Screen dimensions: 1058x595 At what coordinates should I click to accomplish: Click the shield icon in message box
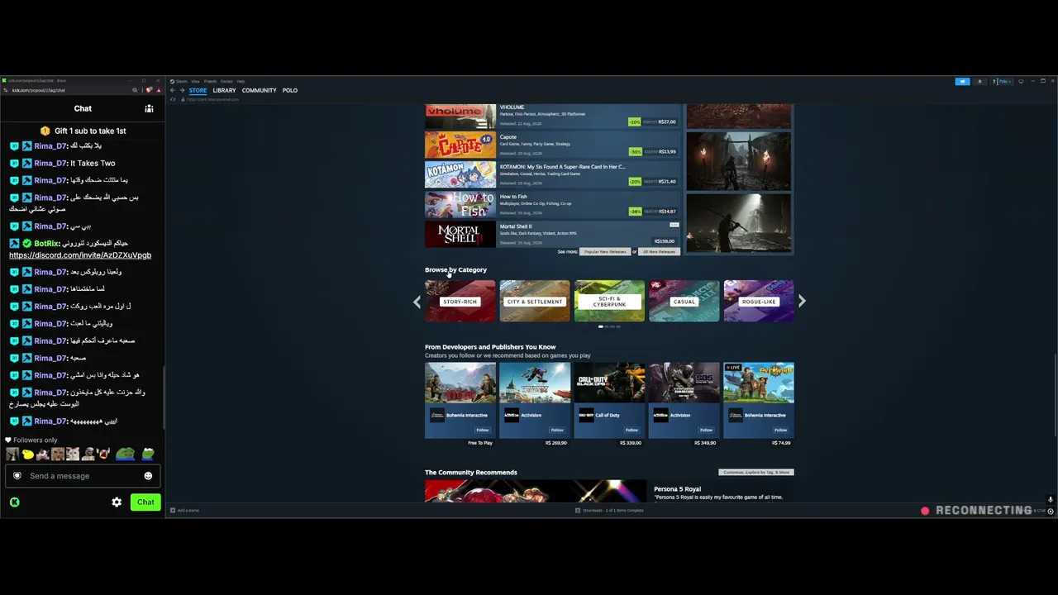click(x=17, y=476)
